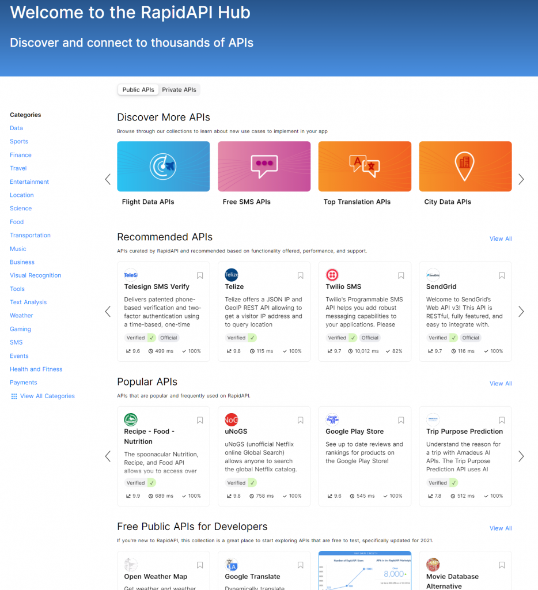Screen dimensions: 538x590
Task: Advance the Popular APIs carousel right
Action: tap(521, 456)
